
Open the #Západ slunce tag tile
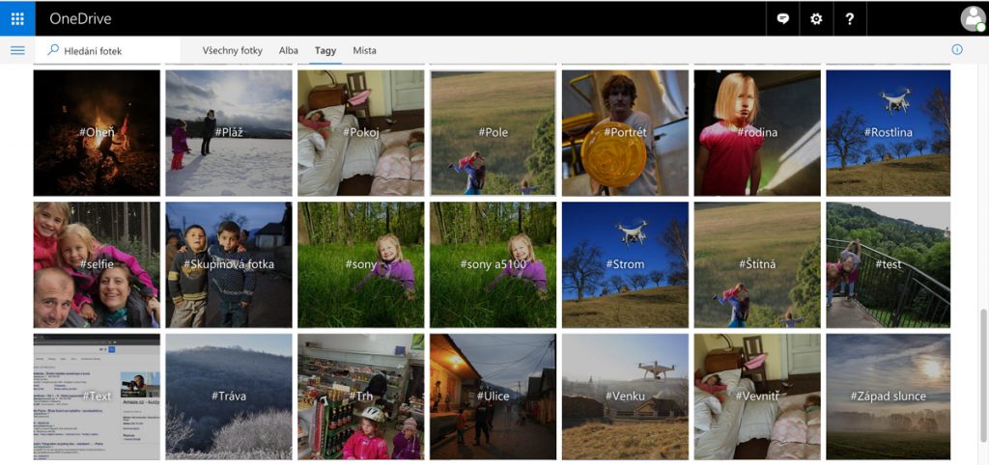(x=888, y=397)
